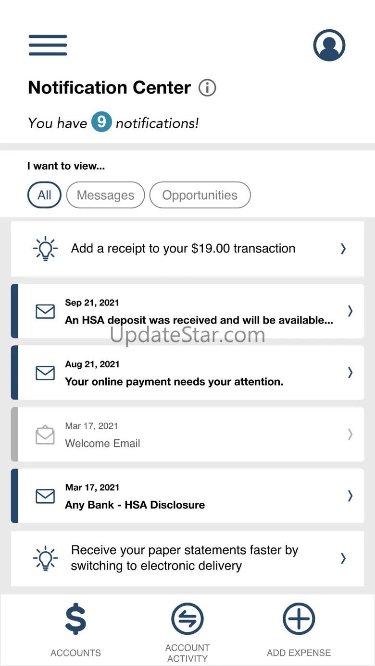The width and height of the screenshot is (375, 666).
Task: Open Account Activity transfer arrows icon
Action: pyautogui.click(x=187, y=619)
